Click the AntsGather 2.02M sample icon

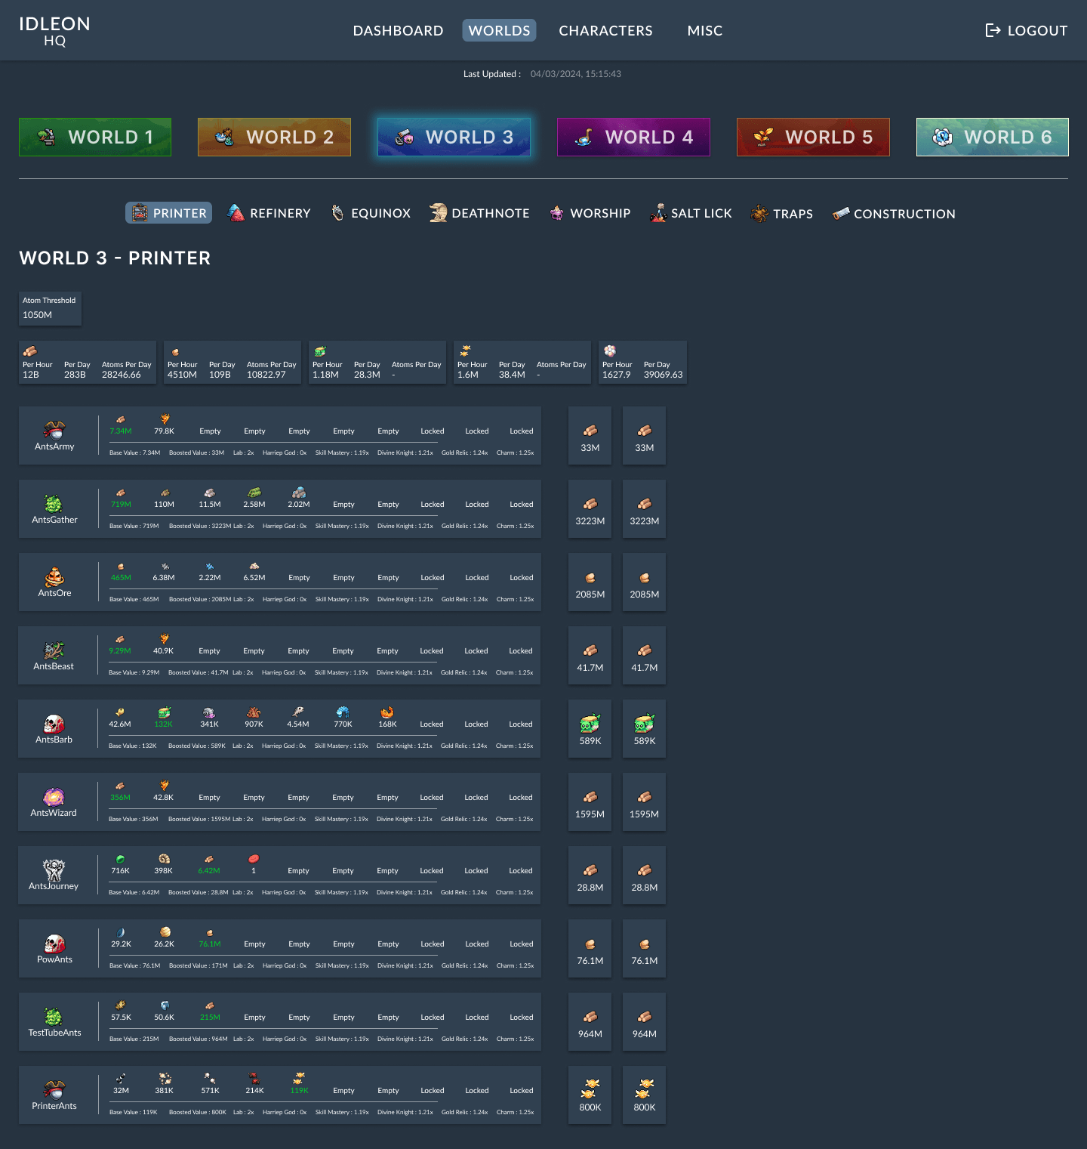[x=299, y=493]
